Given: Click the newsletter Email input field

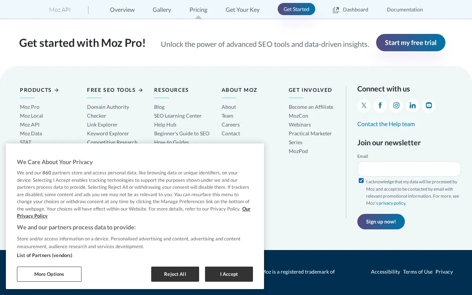Looking at the screenshot, I should pos(409,169).
